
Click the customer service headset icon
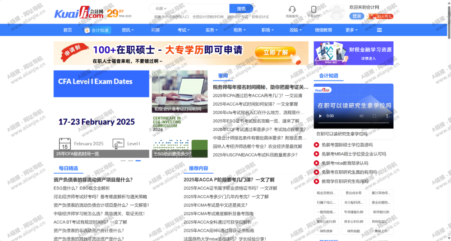coord(292,9)
